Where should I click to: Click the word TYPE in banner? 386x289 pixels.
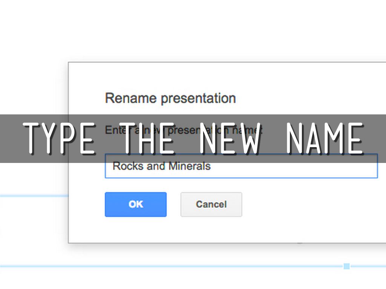pyautogui.click(x=60, y=138)
